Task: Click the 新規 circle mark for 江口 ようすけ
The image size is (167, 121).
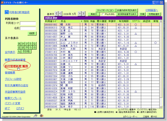Action: pos(156,43)
